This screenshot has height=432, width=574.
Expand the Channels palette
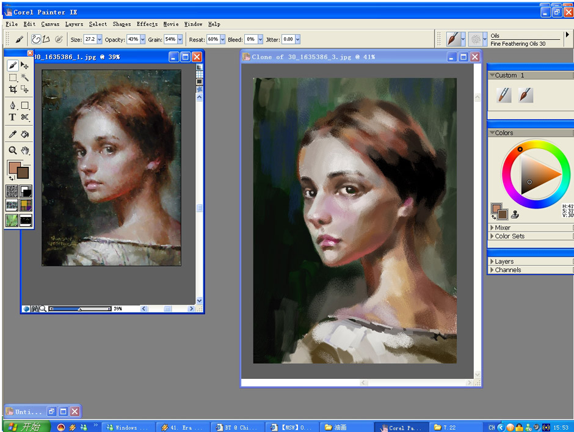492,269
